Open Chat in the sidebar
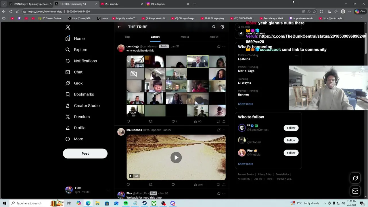The width and height of the screenshot is (368, 207). pos(74,72)
